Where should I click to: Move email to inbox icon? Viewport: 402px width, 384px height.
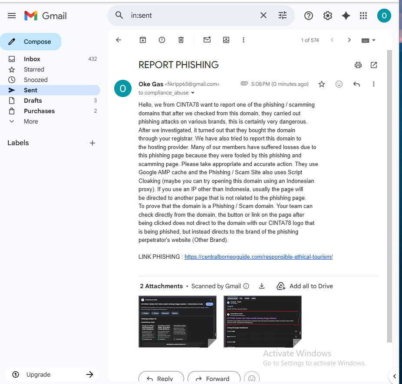(226, 40)
